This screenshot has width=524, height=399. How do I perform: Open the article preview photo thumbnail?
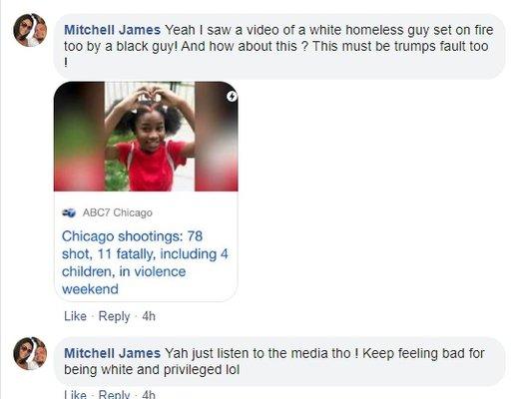point(146,137)
